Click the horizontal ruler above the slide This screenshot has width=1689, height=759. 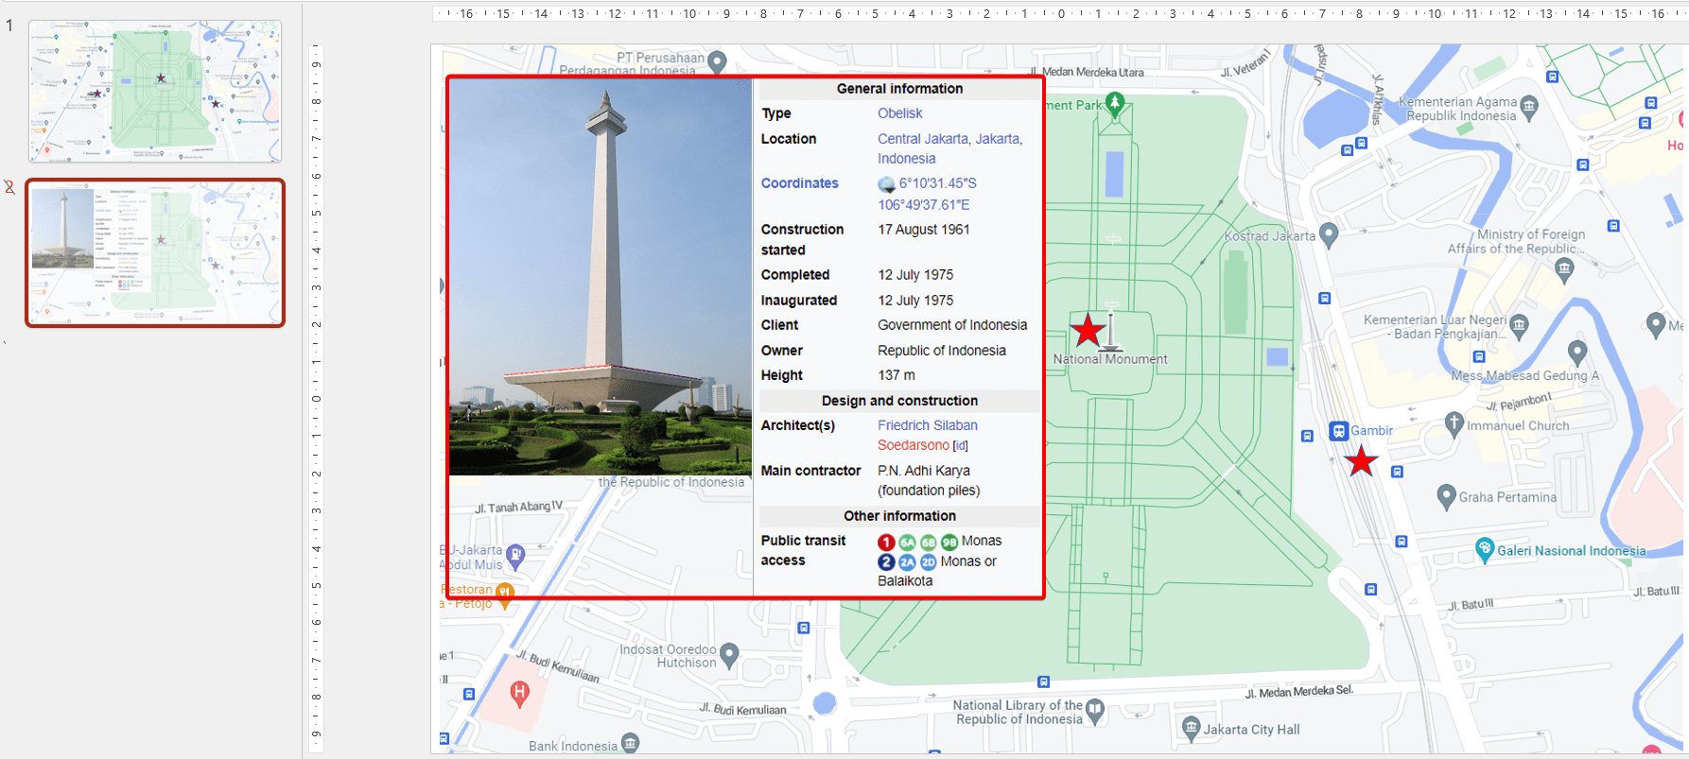pos(1059,13)
